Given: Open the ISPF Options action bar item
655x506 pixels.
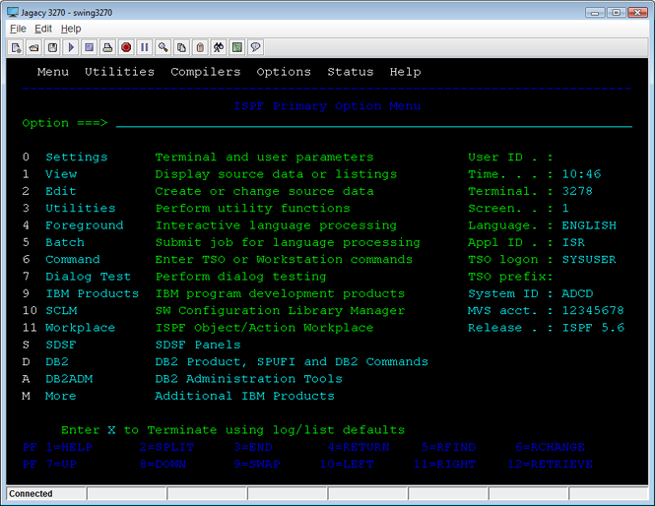Looking at the screenshot, I should click(x=284, y=72).
